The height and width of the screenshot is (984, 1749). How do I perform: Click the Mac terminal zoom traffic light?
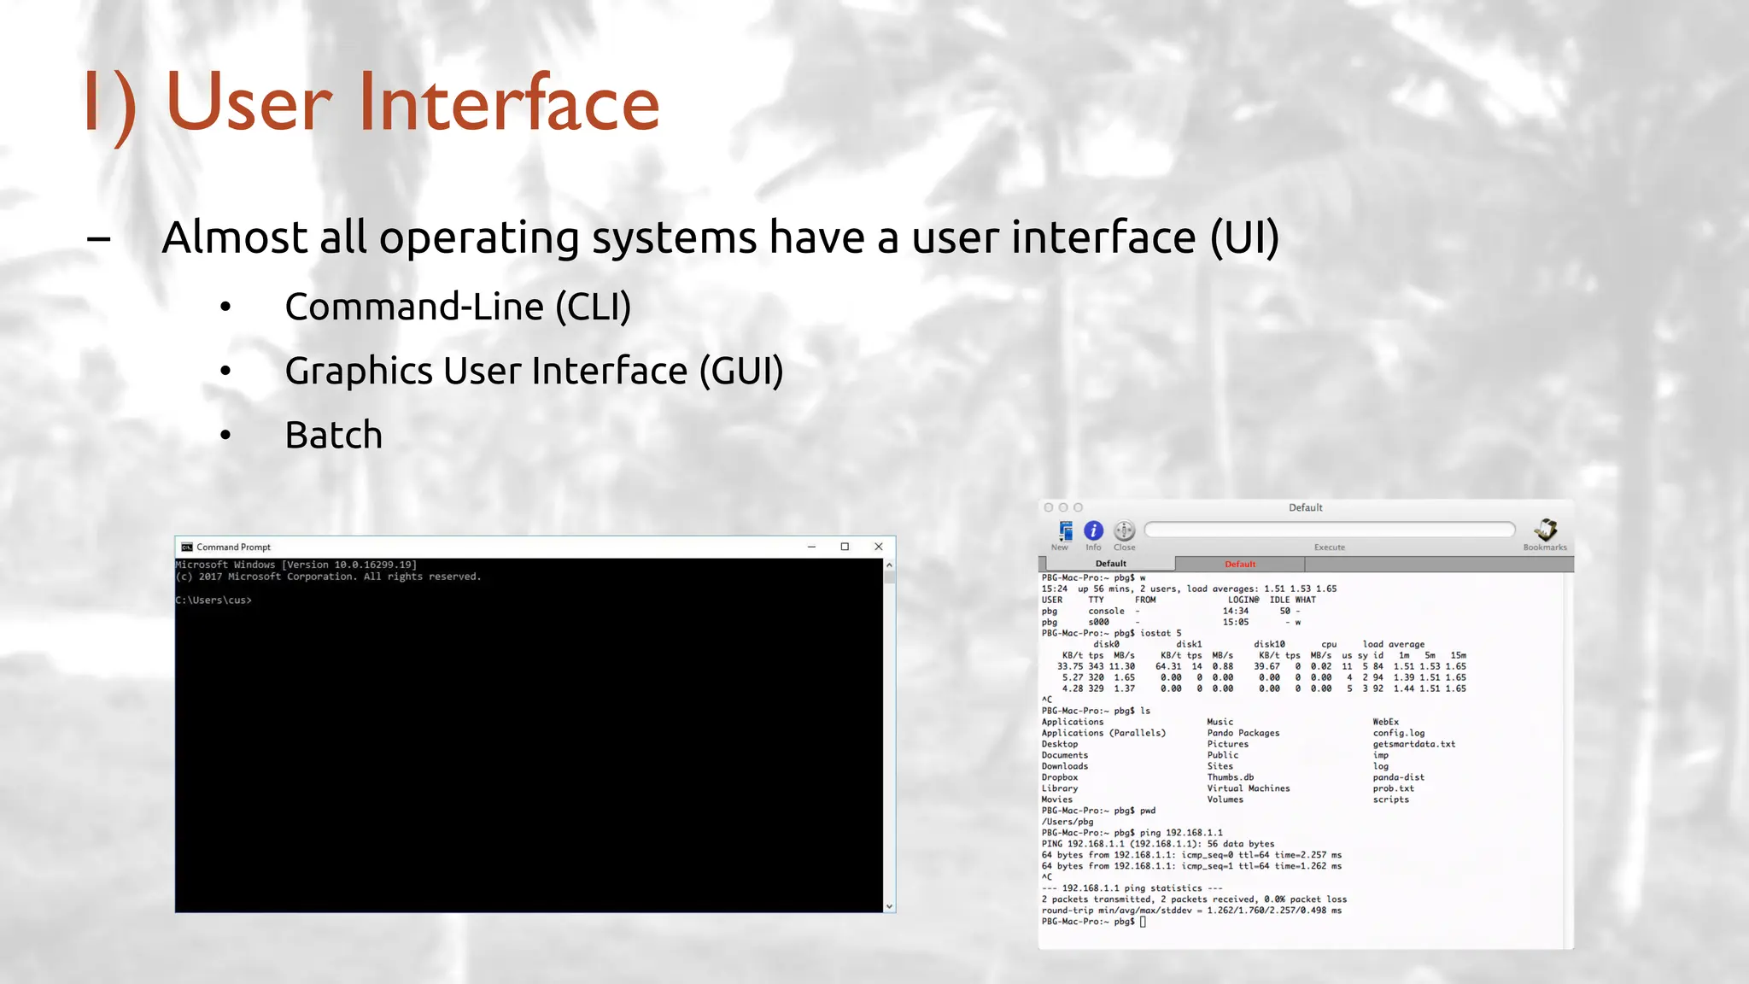[x=1078, y=507]
